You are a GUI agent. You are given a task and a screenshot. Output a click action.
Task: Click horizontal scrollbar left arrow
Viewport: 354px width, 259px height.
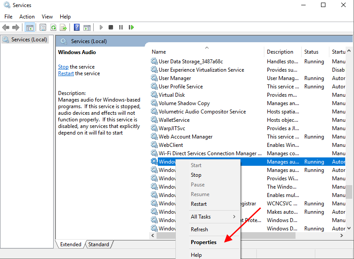153,236
